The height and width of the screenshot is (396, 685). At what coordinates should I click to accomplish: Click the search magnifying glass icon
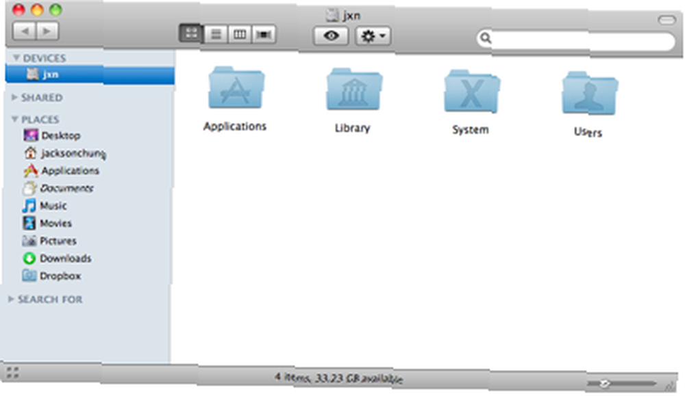click(x=486, y=38)
